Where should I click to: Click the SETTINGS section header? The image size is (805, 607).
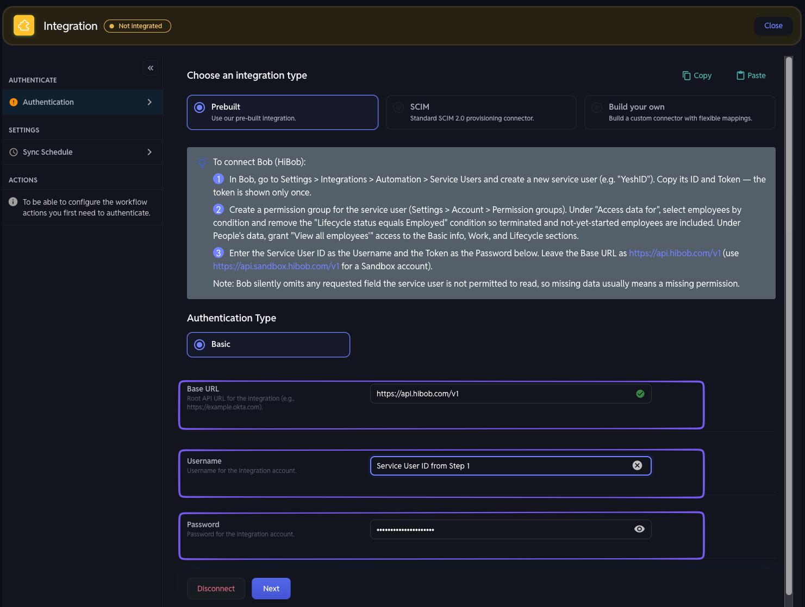(x=24, y=130)
